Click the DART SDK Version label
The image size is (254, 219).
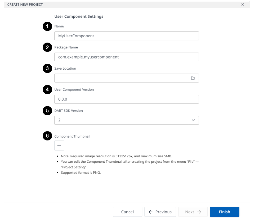coord(69,111)
